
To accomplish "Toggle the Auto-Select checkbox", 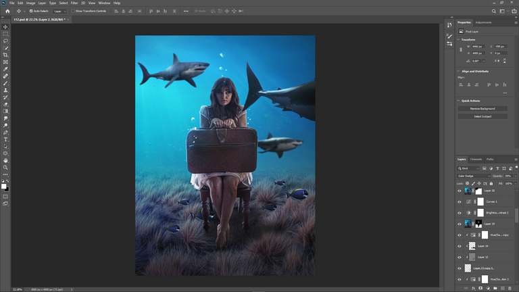I will (31, 11).
